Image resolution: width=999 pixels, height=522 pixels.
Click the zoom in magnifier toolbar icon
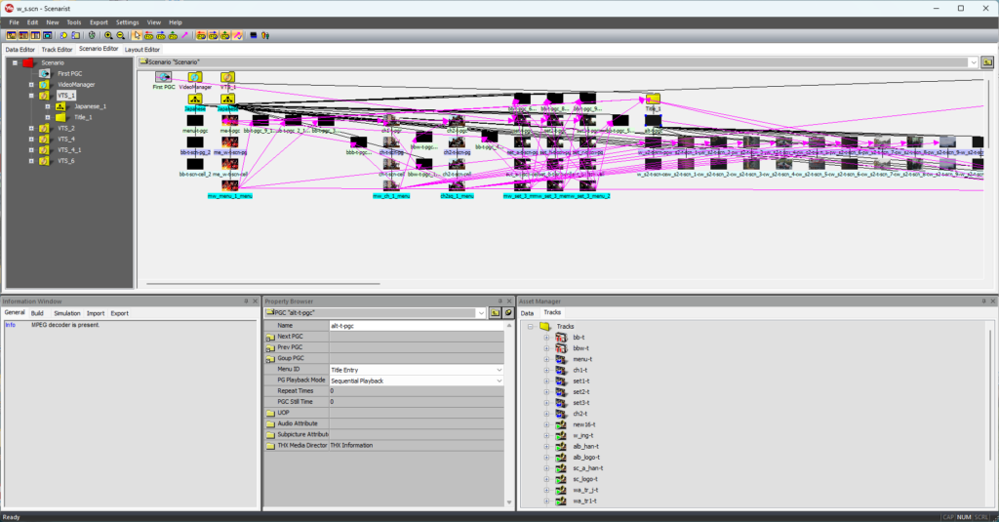tap(108, 36)
